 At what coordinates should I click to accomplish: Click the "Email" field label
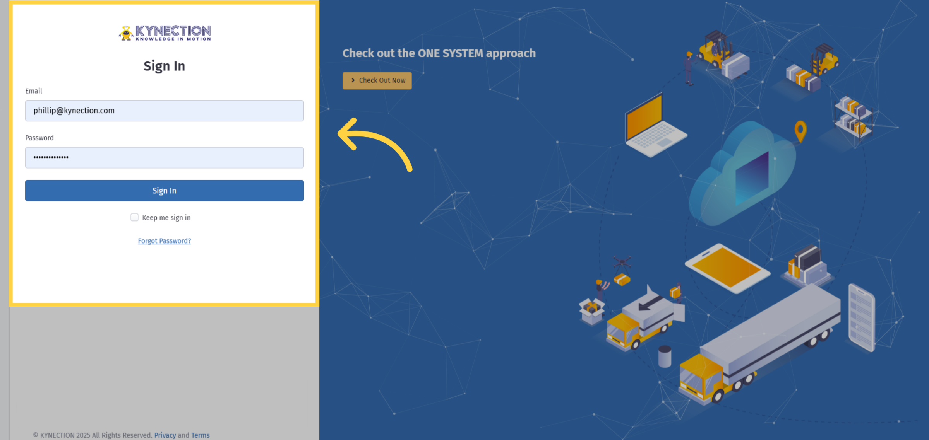click(34, 91)
